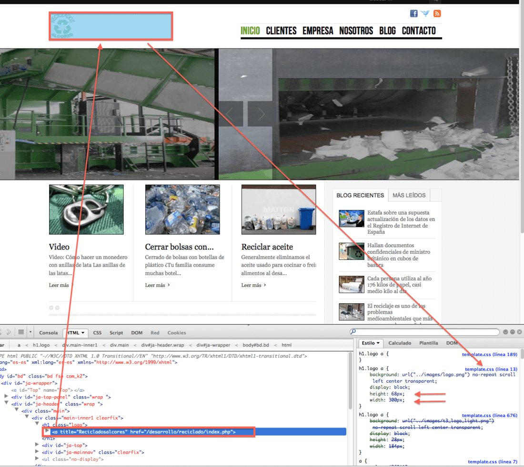Collapse the div main-inner1 clearfix node
524x467 pixels.
27,417
